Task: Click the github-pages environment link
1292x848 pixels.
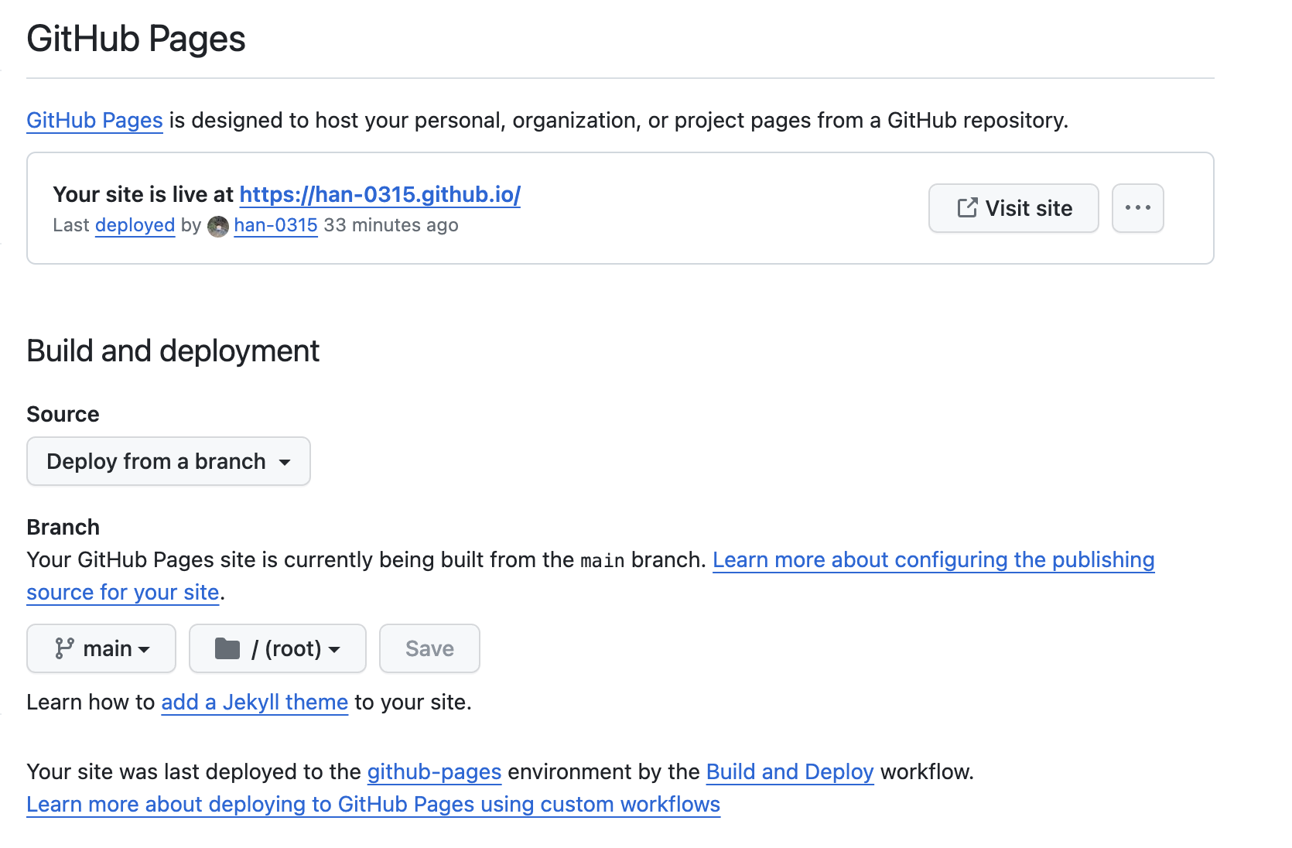Action: (x=434, y=772)
